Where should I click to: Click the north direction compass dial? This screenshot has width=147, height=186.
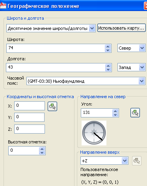[94, 133]
